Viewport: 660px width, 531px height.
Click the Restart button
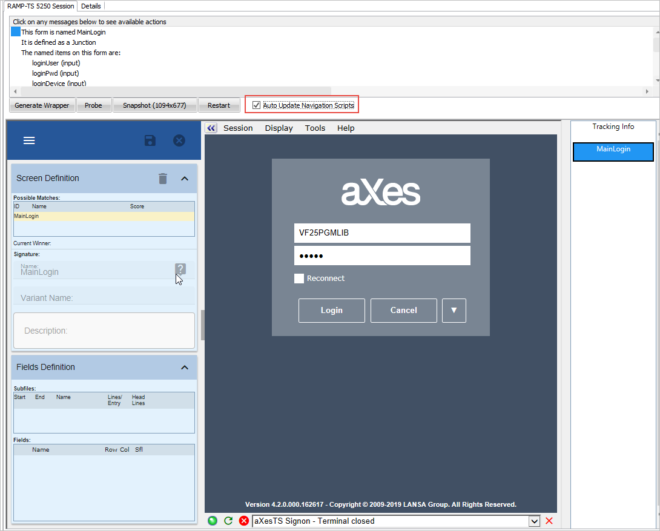click(x=219, y=105)
